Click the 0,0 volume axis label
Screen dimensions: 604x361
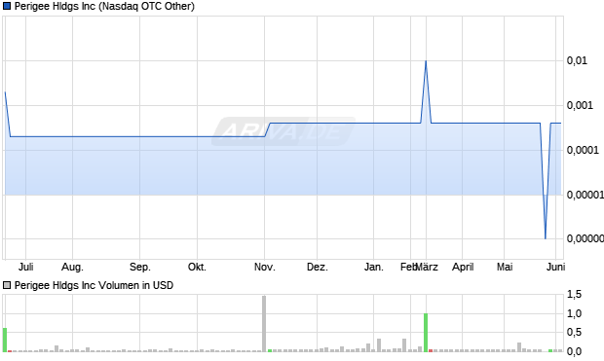click(574, 351)
